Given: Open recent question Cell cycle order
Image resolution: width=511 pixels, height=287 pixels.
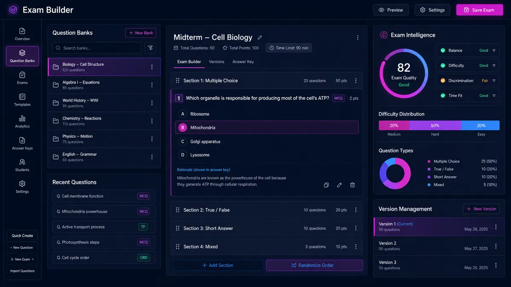Looking at the screenshot, I should pyautogui.click(x=104, y=258).
